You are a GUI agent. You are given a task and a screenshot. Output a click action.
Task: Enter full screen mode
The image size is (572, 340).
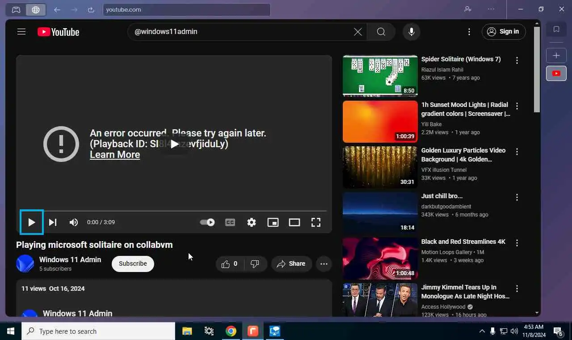coord(316,222)
